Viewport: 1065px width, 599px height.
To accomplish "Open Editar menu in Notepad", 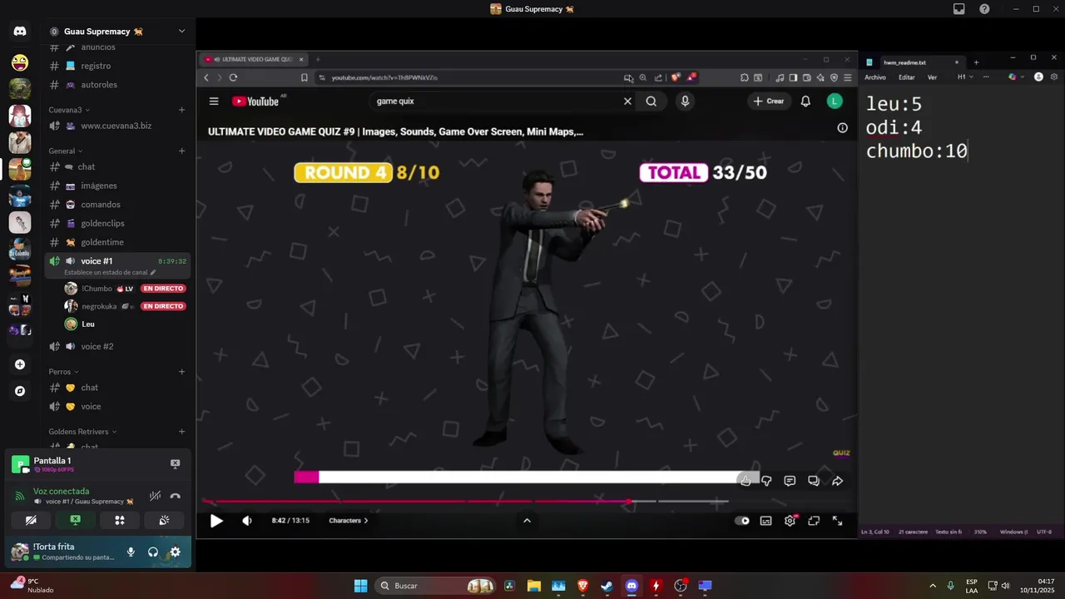I will pos(907,77).
